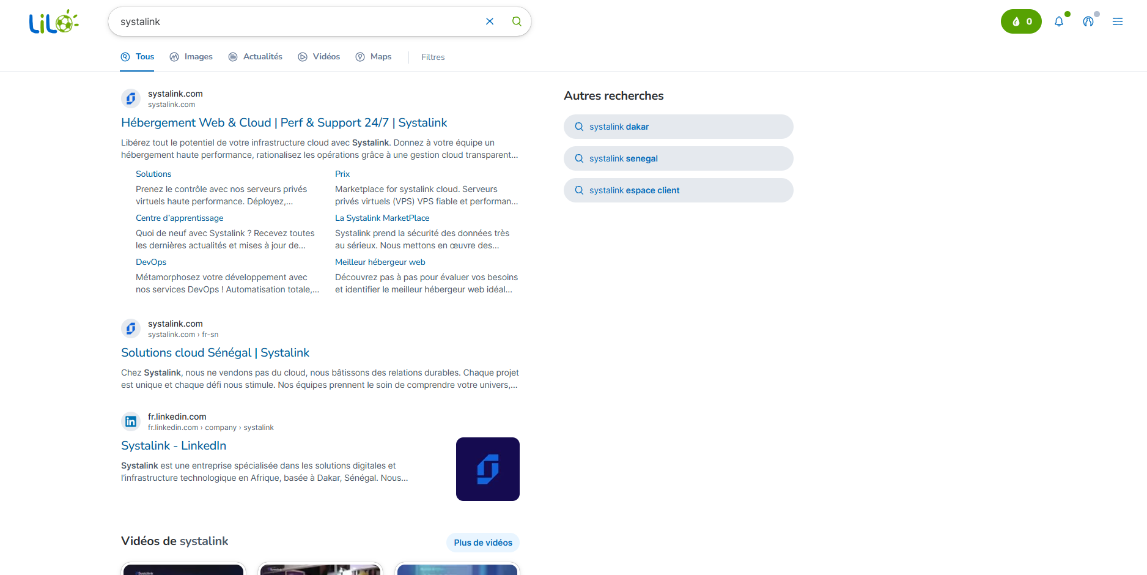Search suggestion systalink espace client
This screenshot has height=575, width=1147.
tap(679, 190)
